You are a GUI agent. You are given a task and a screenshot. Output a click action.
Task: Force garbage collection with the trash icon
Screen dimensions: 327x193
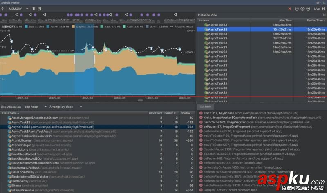34,9
